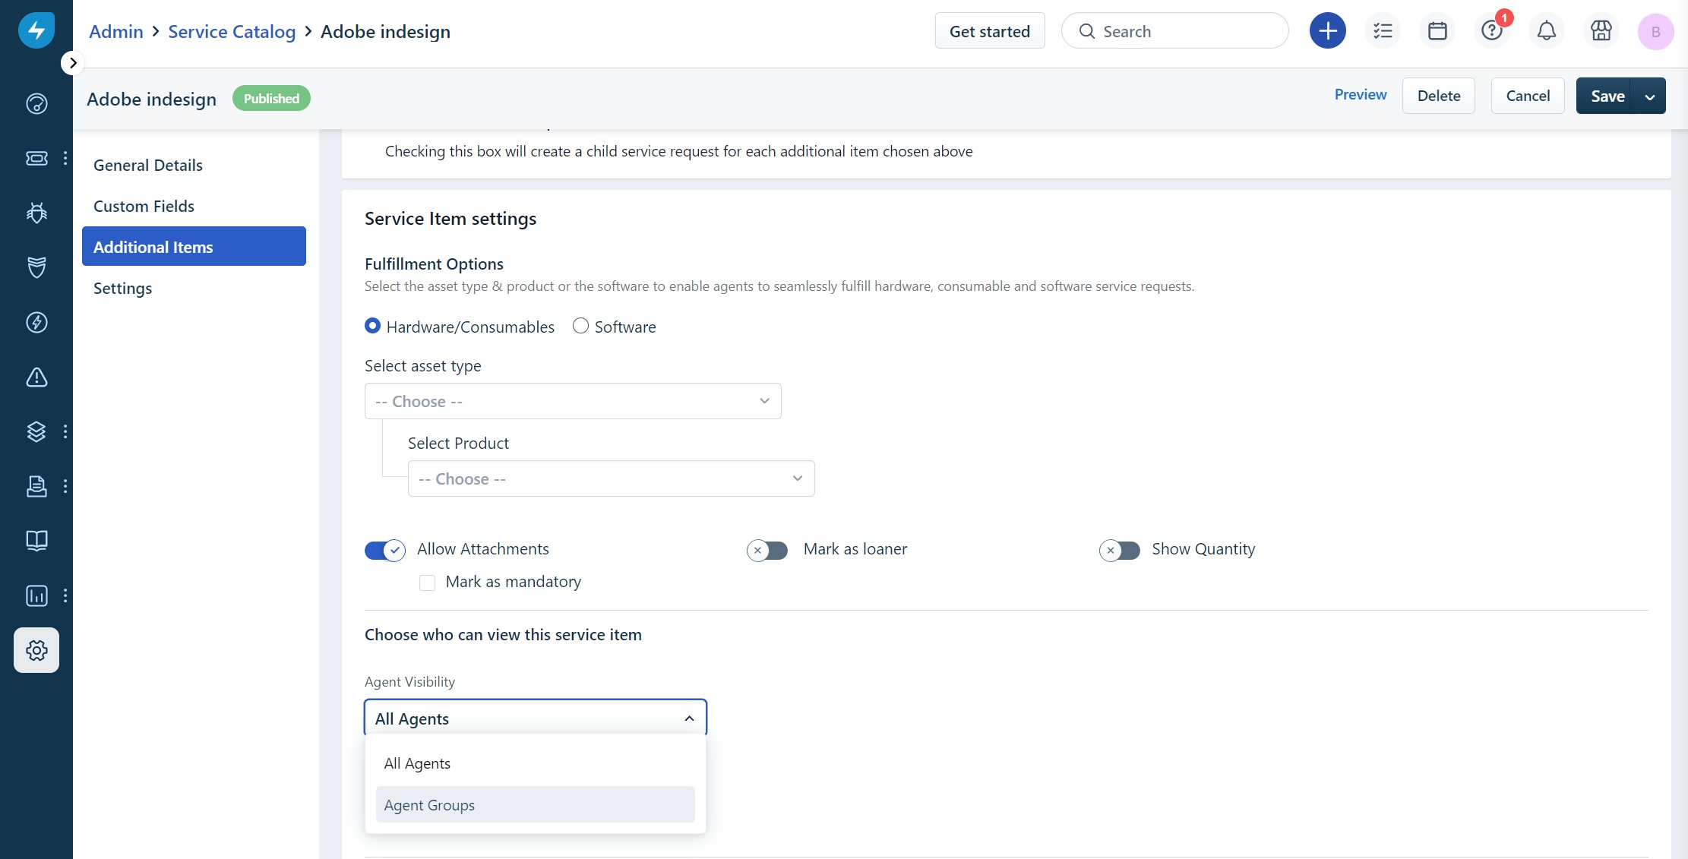The width and height of the screenshot is (1688, 859).
Task: Open the calendar icon in header
Action: click(1437, 31)
